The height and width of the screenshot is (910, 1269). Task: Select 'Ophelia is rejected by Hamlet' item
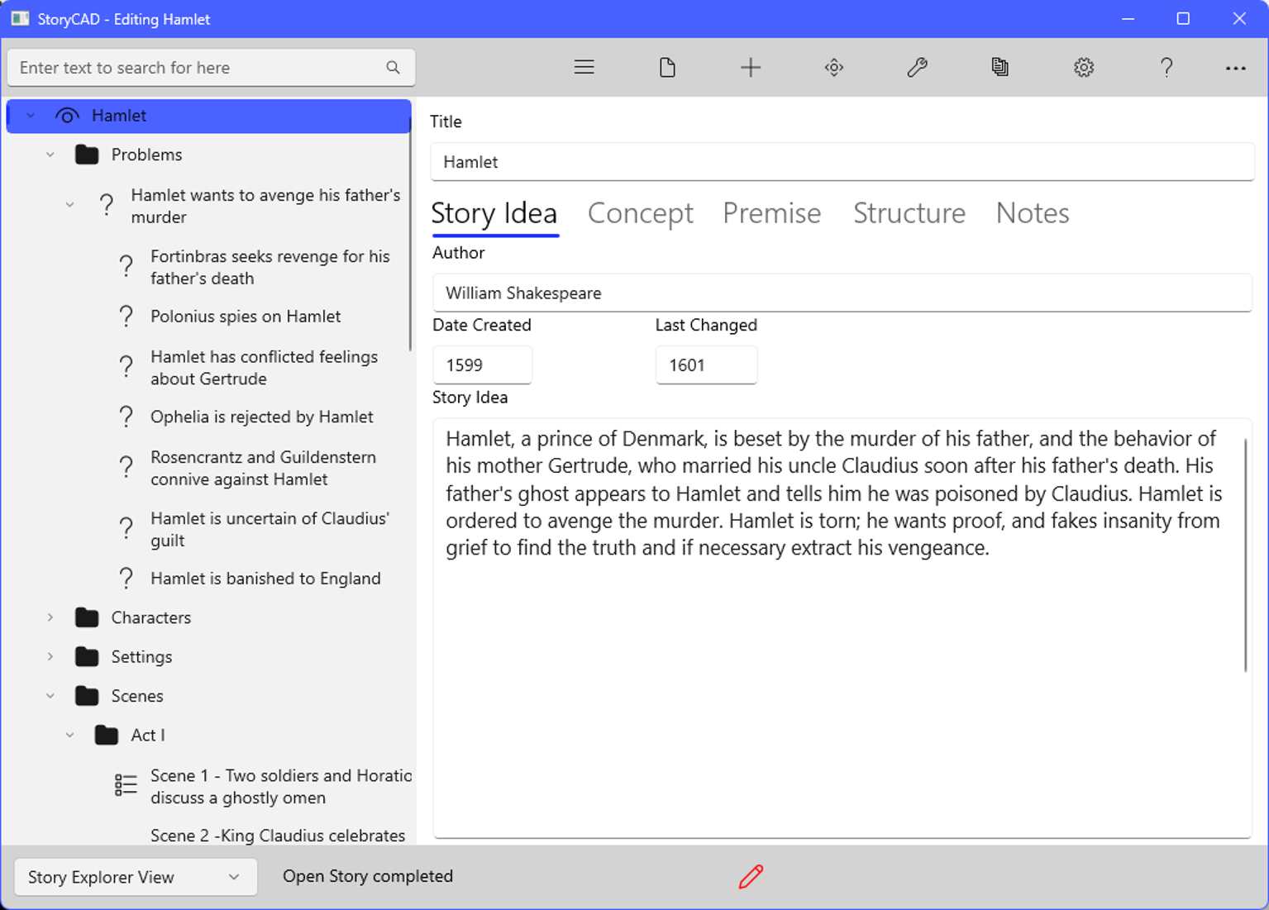[x=261, y=417]
